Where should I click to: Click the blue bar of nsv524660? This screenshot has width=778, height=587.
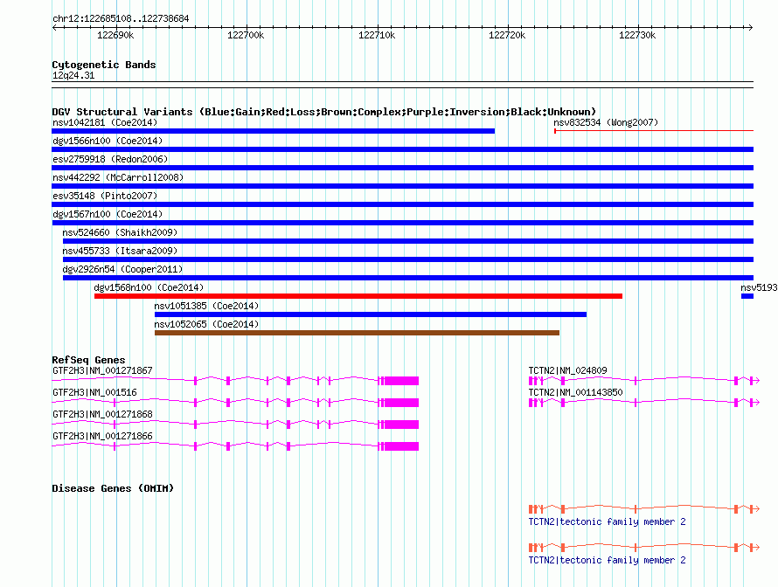click(x=408, y=241)
